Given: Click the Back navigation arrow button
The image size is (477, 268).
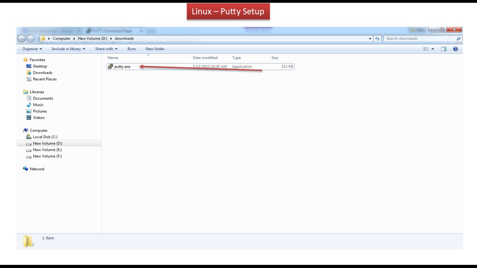Looking at the screenshot, I should [x=22, y=39].
